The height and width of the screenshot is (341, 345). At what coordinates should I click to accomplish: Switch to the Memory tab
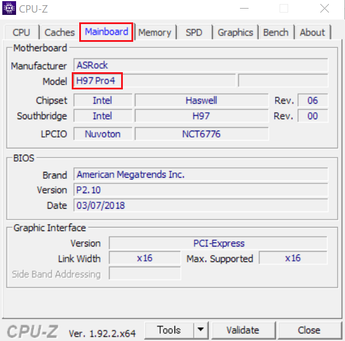(154, 32)
